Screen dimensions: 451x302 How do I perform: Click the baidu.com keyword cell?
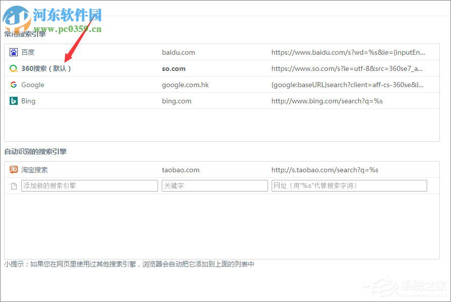[x=178, y=52]
